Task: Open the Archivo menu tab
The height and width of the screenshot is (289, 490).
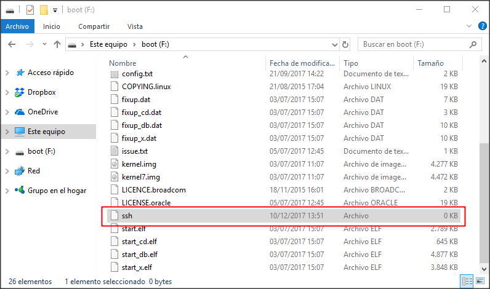Action: (x=18, y=26)
